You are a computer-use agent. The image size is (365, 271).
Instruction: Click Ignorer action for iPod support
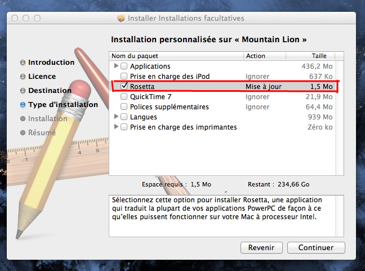pyautogui.click(x=257, y=77)
